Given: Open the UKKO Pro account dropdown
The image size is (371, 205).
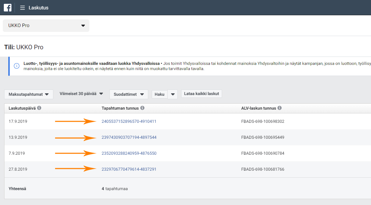Looking at the screenshot, I should [x=46, y=26].
